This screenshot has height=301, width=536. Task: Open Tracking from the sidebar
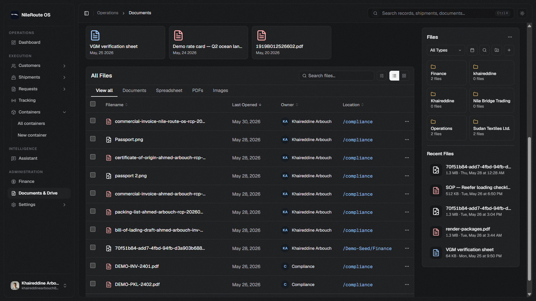point(39,100)
